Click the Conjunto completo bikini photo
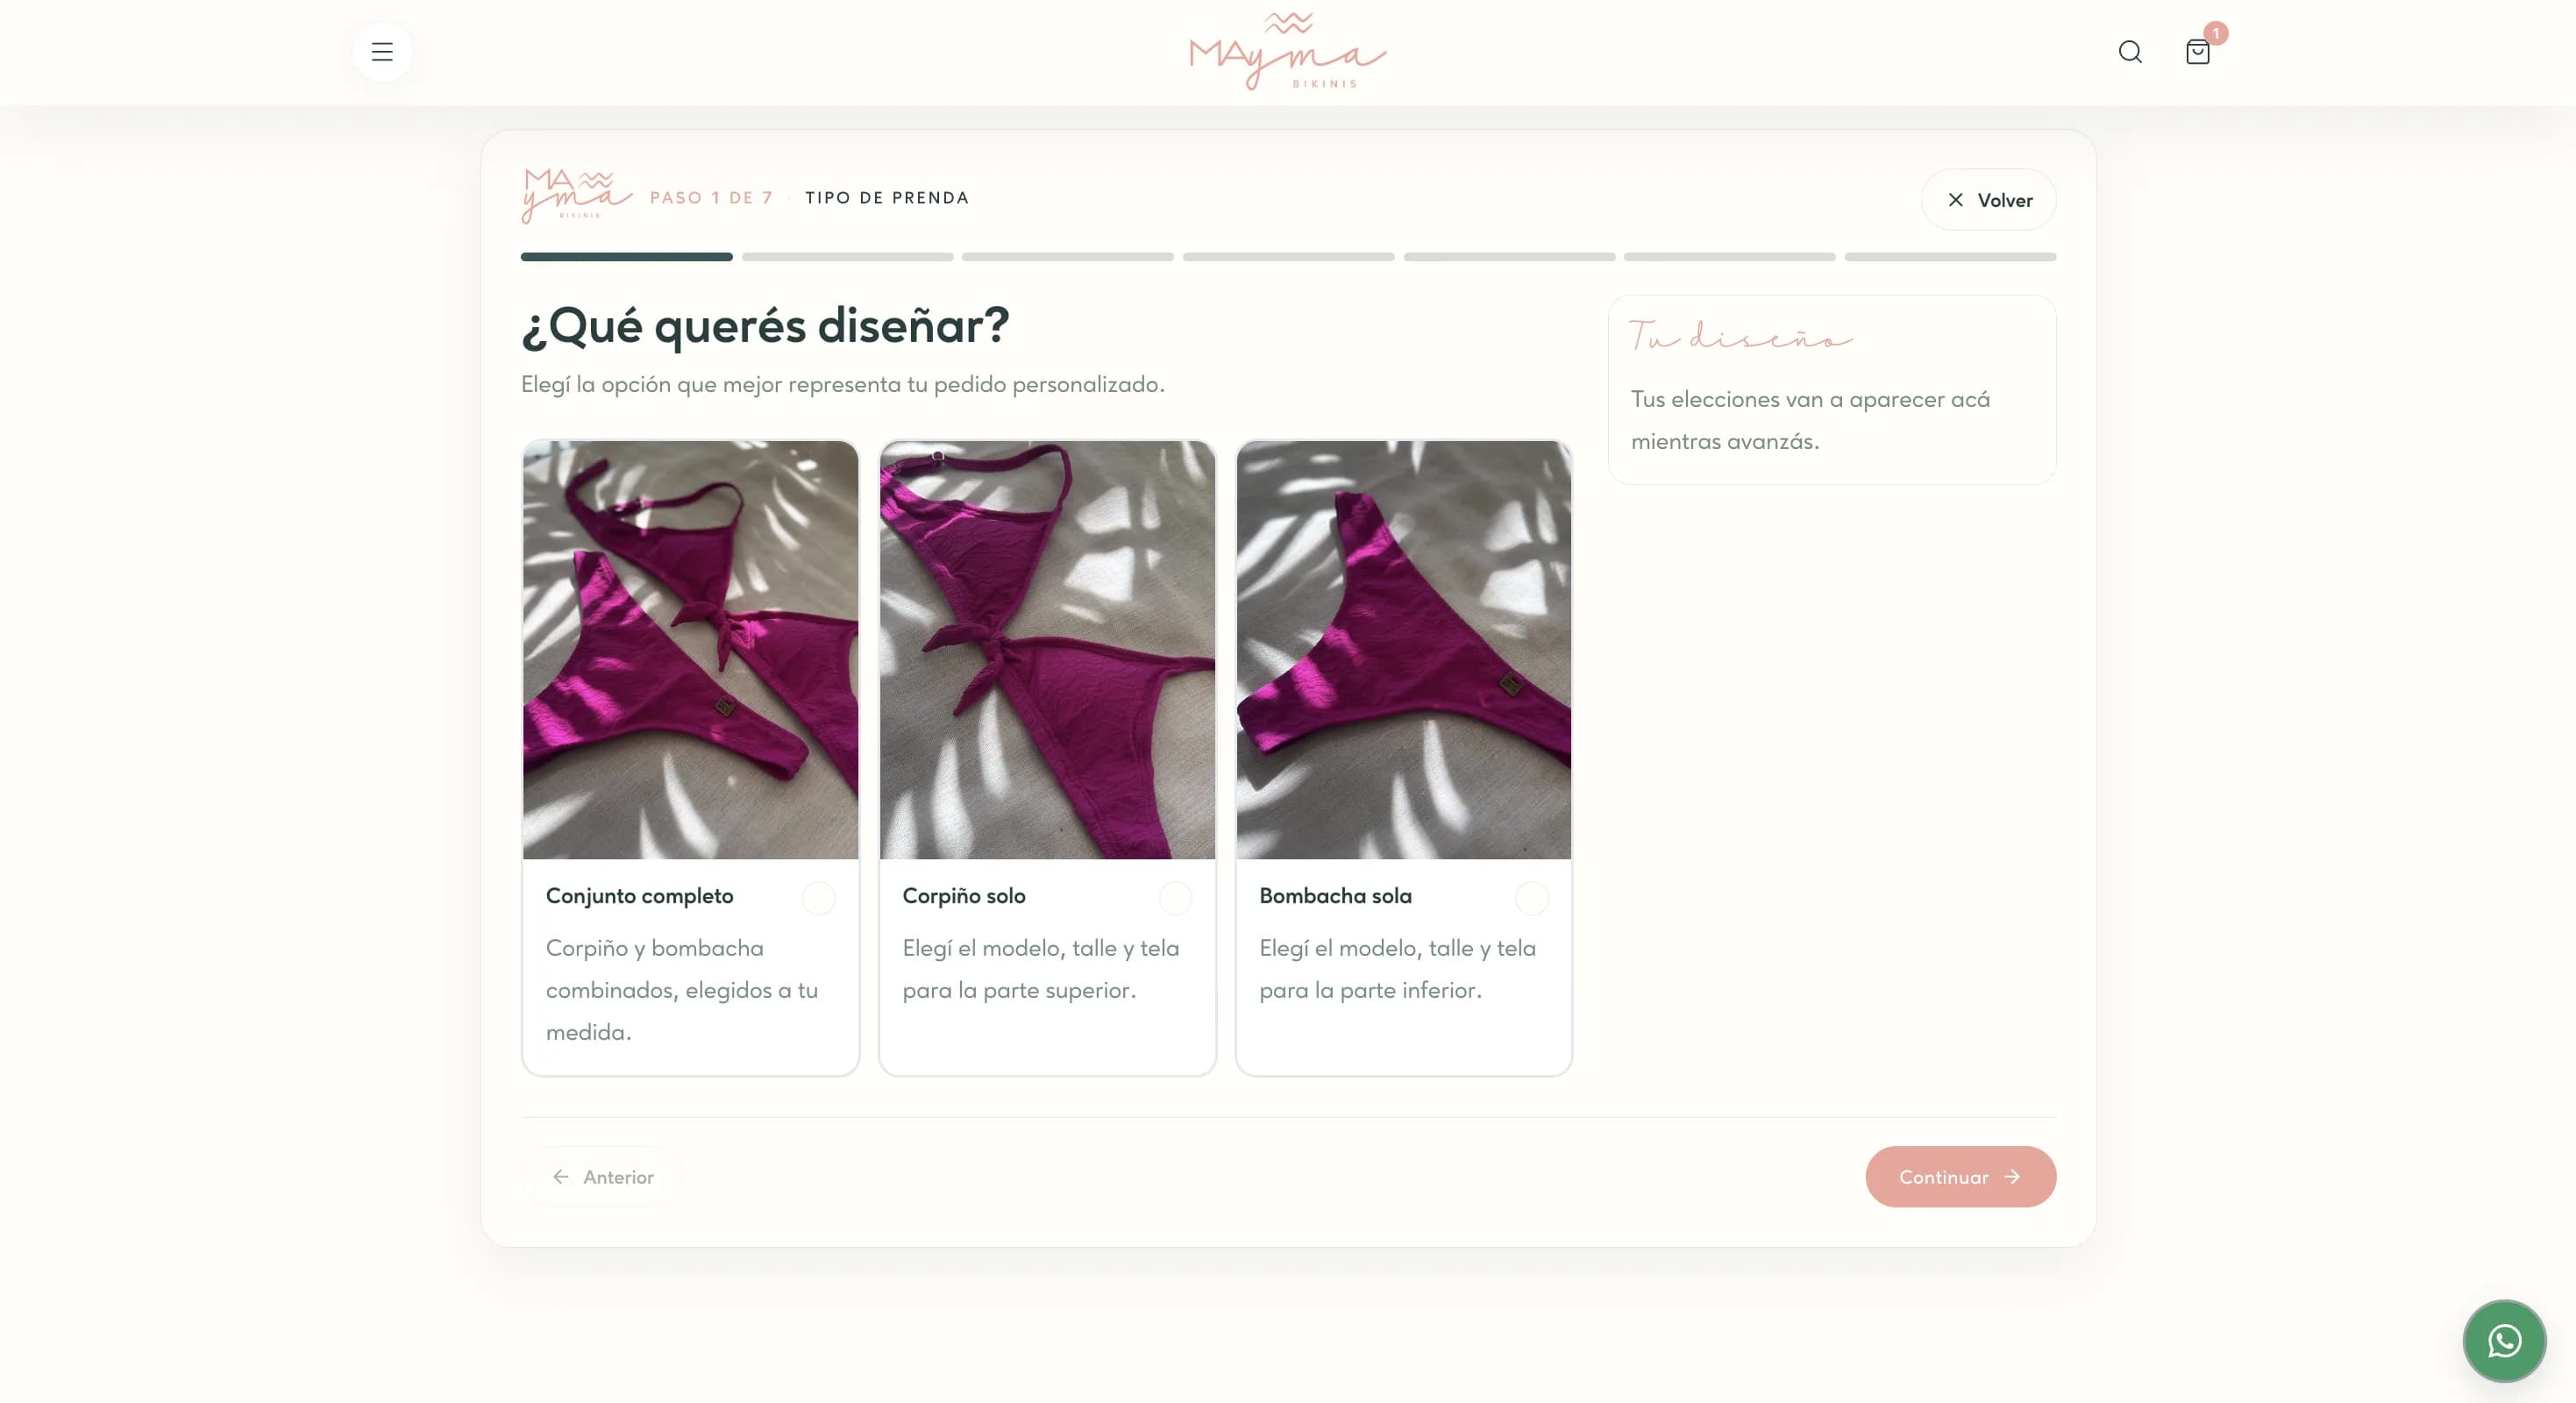The height and width of the screenshot is (1403, 2576). click(690, 650)
